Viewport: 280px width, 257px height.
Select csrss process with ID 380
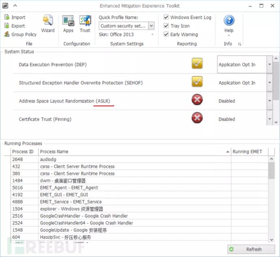pyautogui.click(x=139, y=173)
